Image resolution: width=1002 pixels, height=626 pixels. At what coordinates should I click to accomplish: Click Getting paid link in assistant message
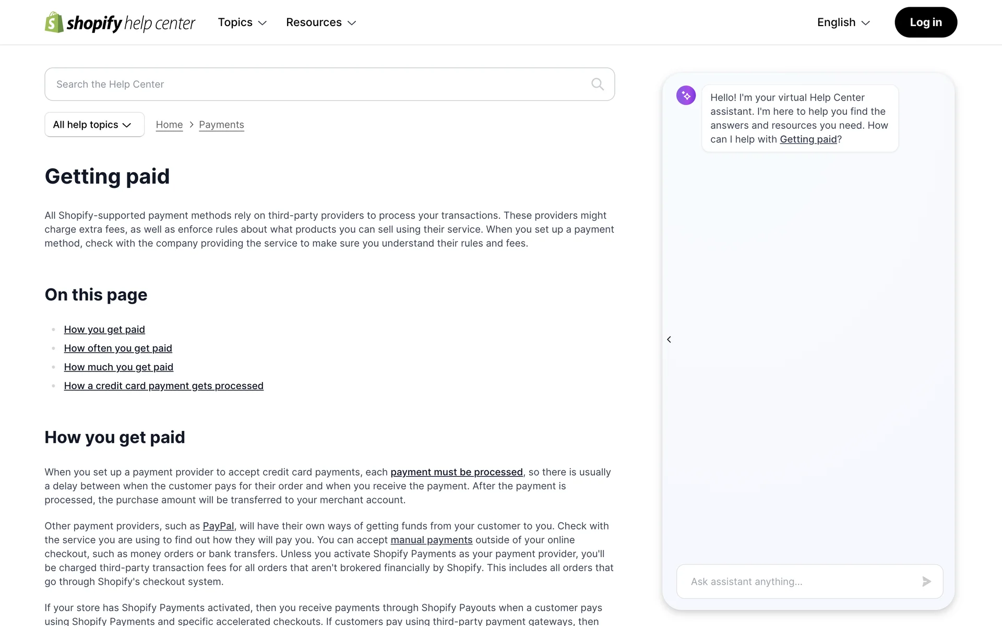808,139
